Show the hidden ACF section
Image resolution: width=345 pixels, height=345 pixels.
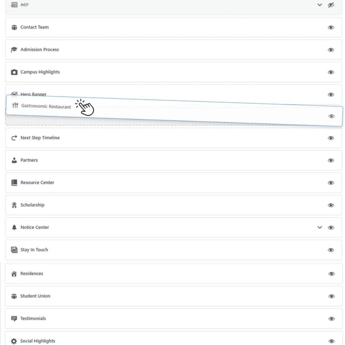click(x=331, y=5)
